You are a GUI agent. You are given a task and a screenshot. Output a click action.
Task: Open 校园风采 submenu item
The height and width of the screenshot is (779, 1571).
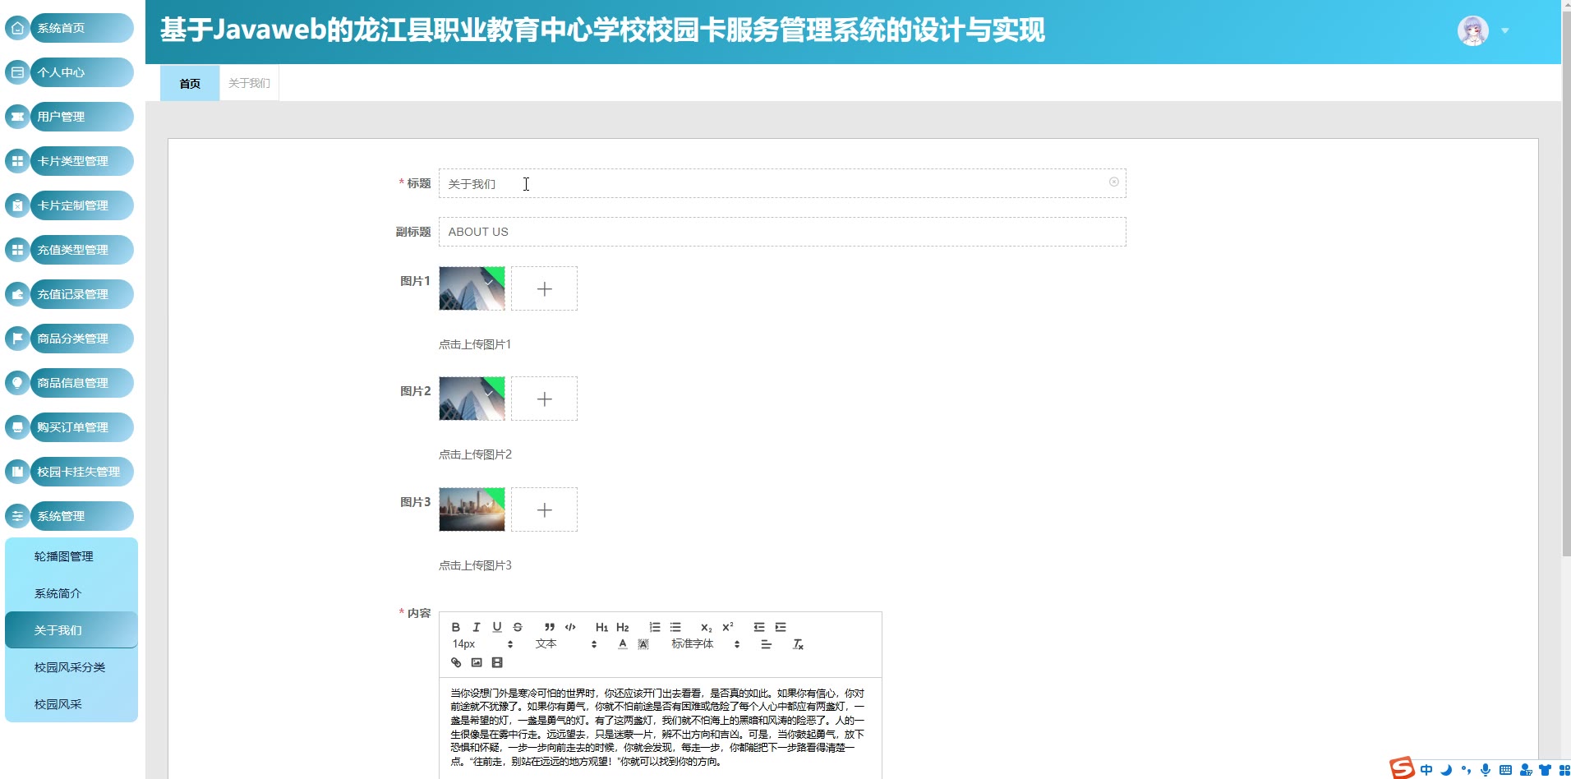pyautogui.click(x=71, y=704)
